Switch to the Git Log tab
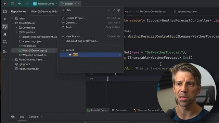 pos(22,117)
